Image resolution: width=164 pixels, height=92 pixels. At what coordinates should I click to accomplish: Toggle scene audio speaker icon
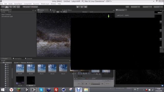61,12
